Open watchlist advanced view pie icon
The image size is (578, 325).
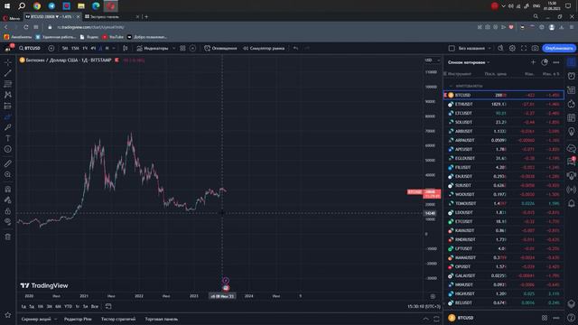tap(545, 62)
